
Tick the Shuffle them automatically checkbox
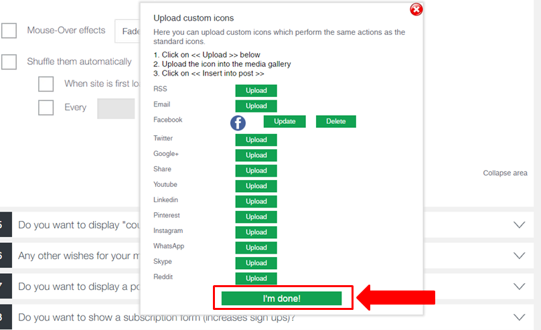pyautogui.click(x=9, y=62)
